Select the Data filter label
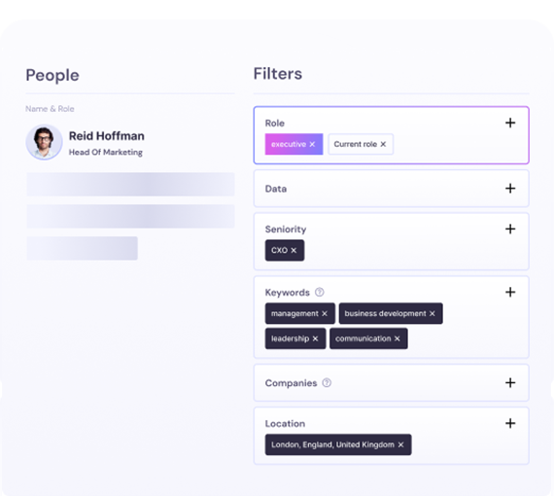The width and height of the screenshot is (554, 496). pyautogui.click(x=276, y=189)
